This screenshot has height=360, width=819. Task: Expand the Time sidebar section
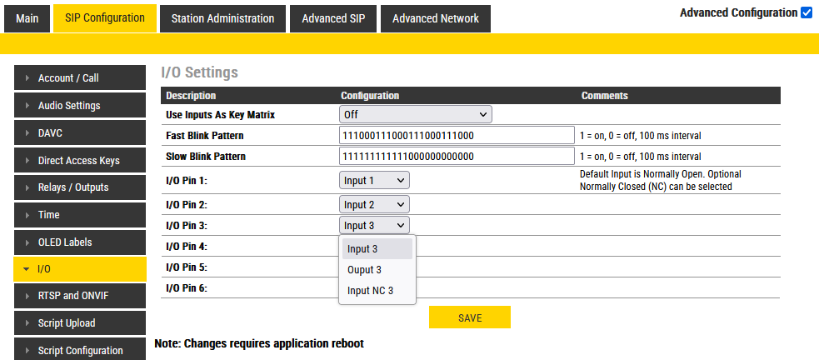[80, 215]
